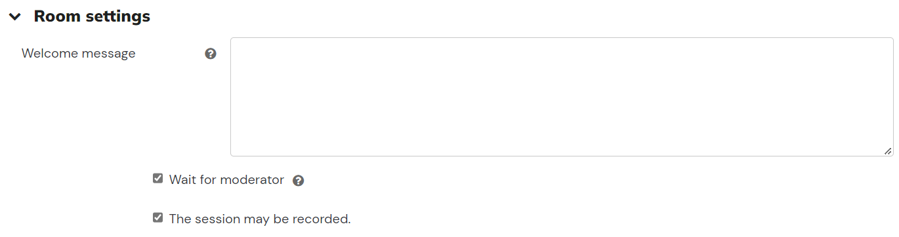Click the textarea resize grip icon
This screenshot has width=899, height=237.
(x=887, y=151)
